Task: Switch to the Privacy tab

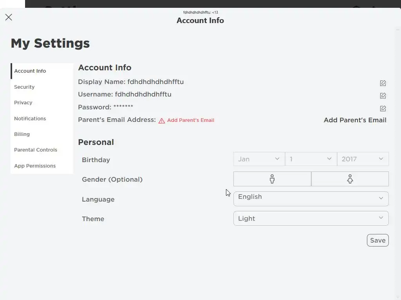Action: (x=23, y=103)
